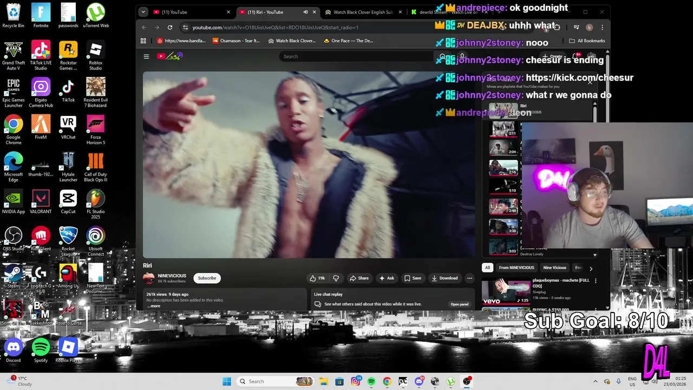
Task: Open the VRChat desktop icon
Action: click(x=68, y=127)
